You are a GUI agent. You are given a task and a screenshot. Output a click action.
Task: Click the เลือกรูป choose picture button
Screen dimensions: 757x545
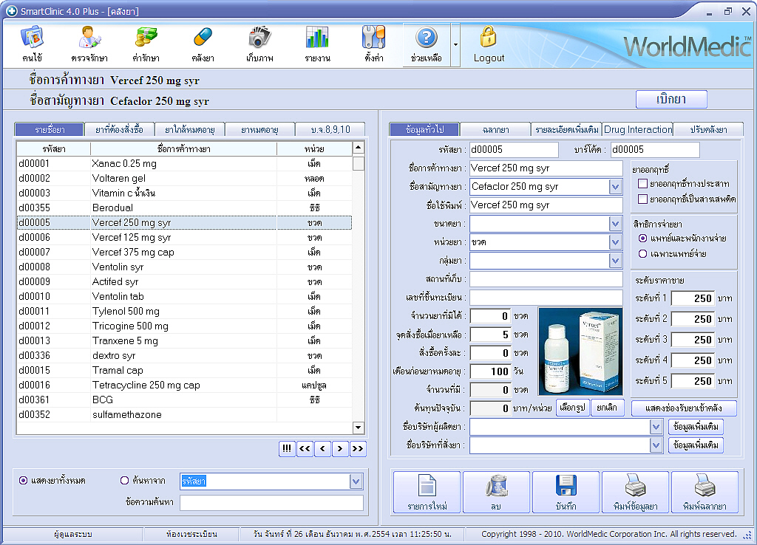572,408
